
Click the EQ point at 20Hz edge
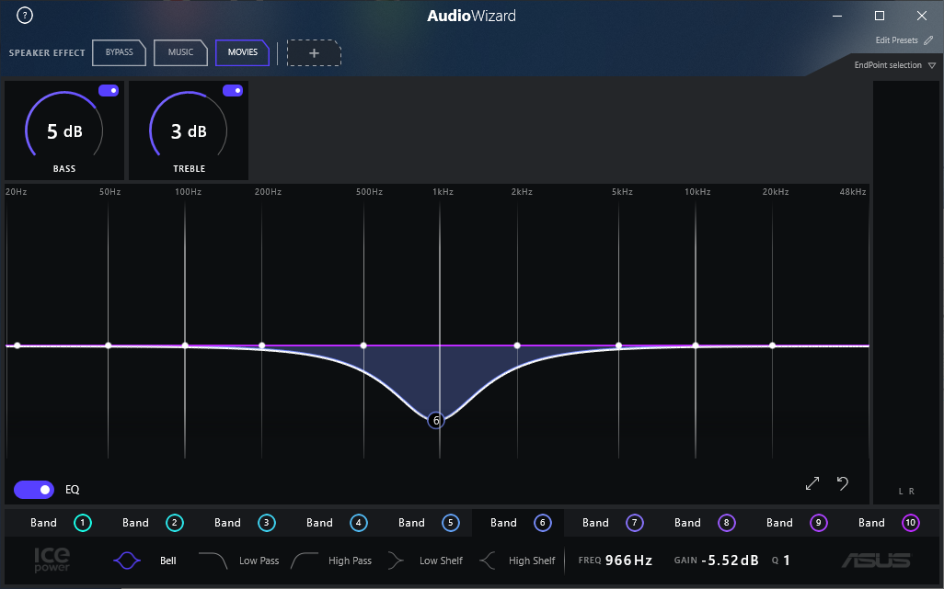17,345
